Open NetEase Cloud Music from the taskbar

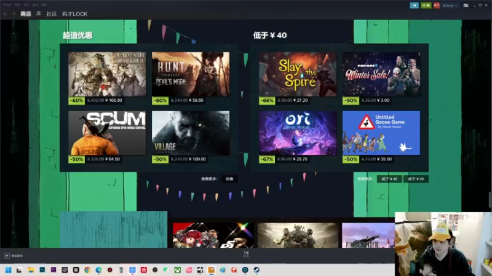coord(144,270)
